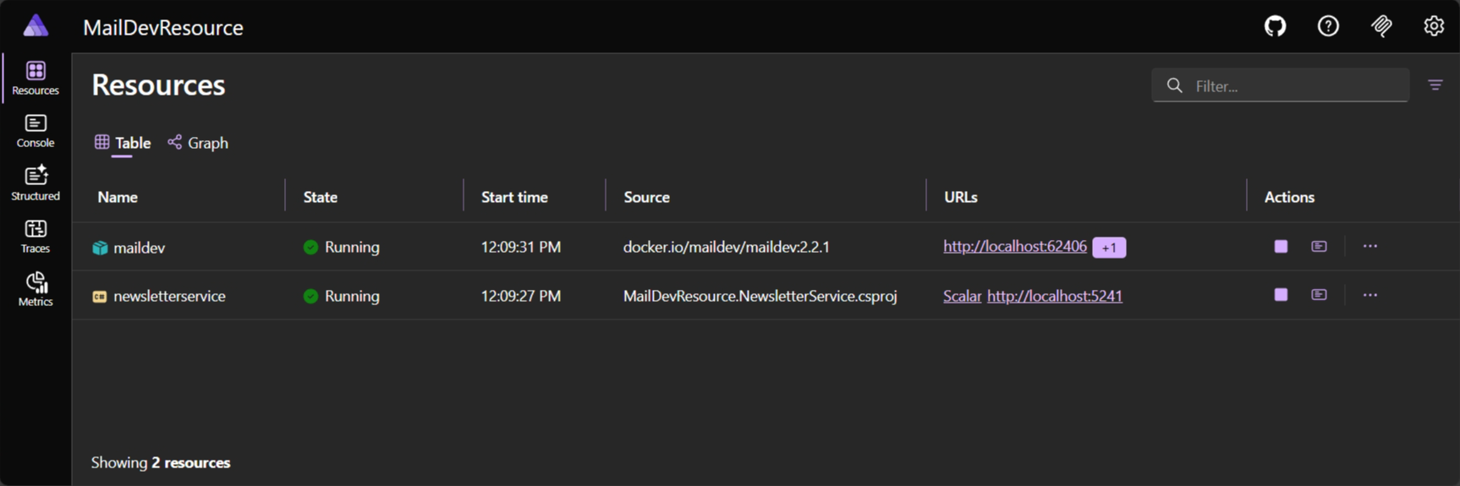
Task: Switch to the Graph view tab
Action: click(198, 143)
